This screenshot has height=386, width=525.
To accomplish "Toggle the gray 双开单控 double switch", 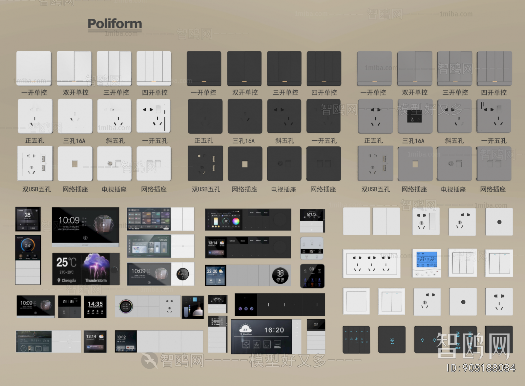I will click(x=415, y=69).
